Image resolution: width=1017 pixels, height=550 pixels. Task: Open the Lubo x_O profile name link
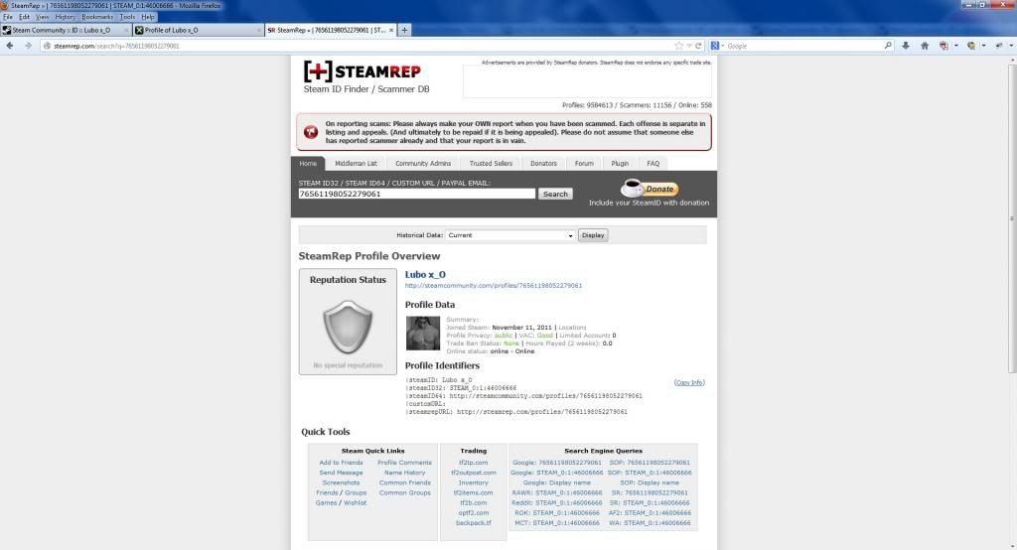pyautogui.click(x=425, y=274)
